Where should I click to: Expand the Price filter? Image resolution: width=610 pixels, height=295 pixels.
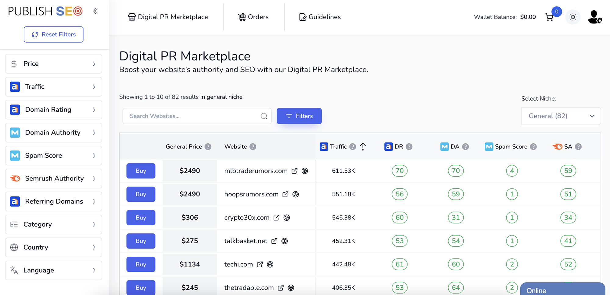(54, 64)
